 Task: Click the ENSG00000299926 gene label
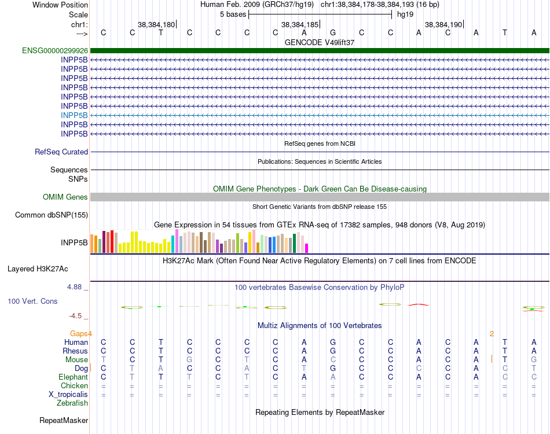pyautogui.click(x=55, y=51)
